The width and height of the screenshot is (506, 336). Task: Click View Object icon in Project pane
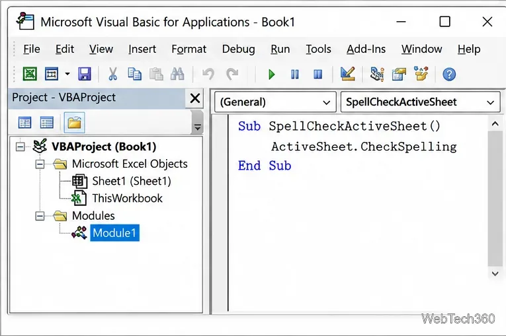(47, 123)
